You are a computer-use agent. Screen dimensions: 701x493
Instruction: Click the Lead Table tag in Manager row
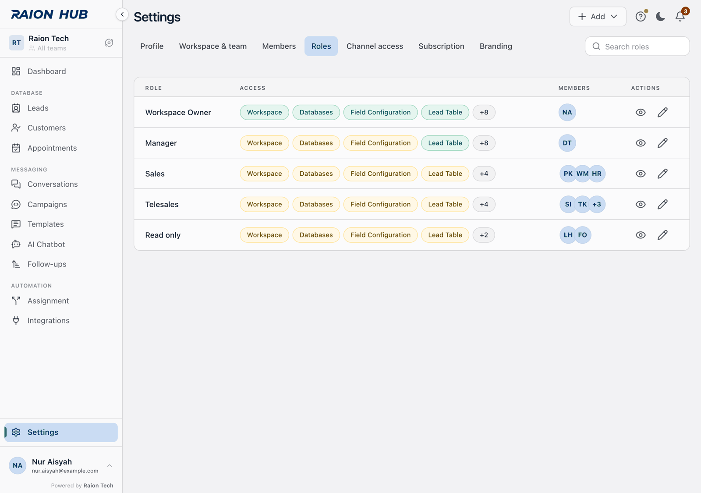point(445,143)
